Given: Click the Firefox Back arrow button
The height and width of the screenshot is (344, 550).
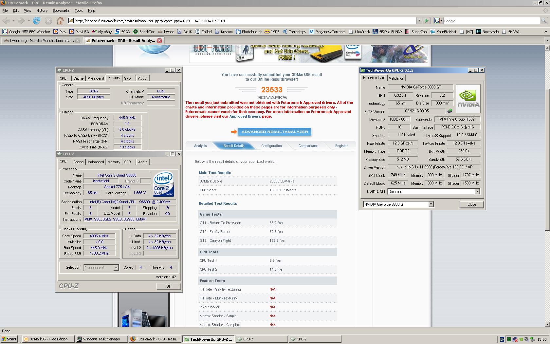Looking at the screenshot, I should pos(6,21).
